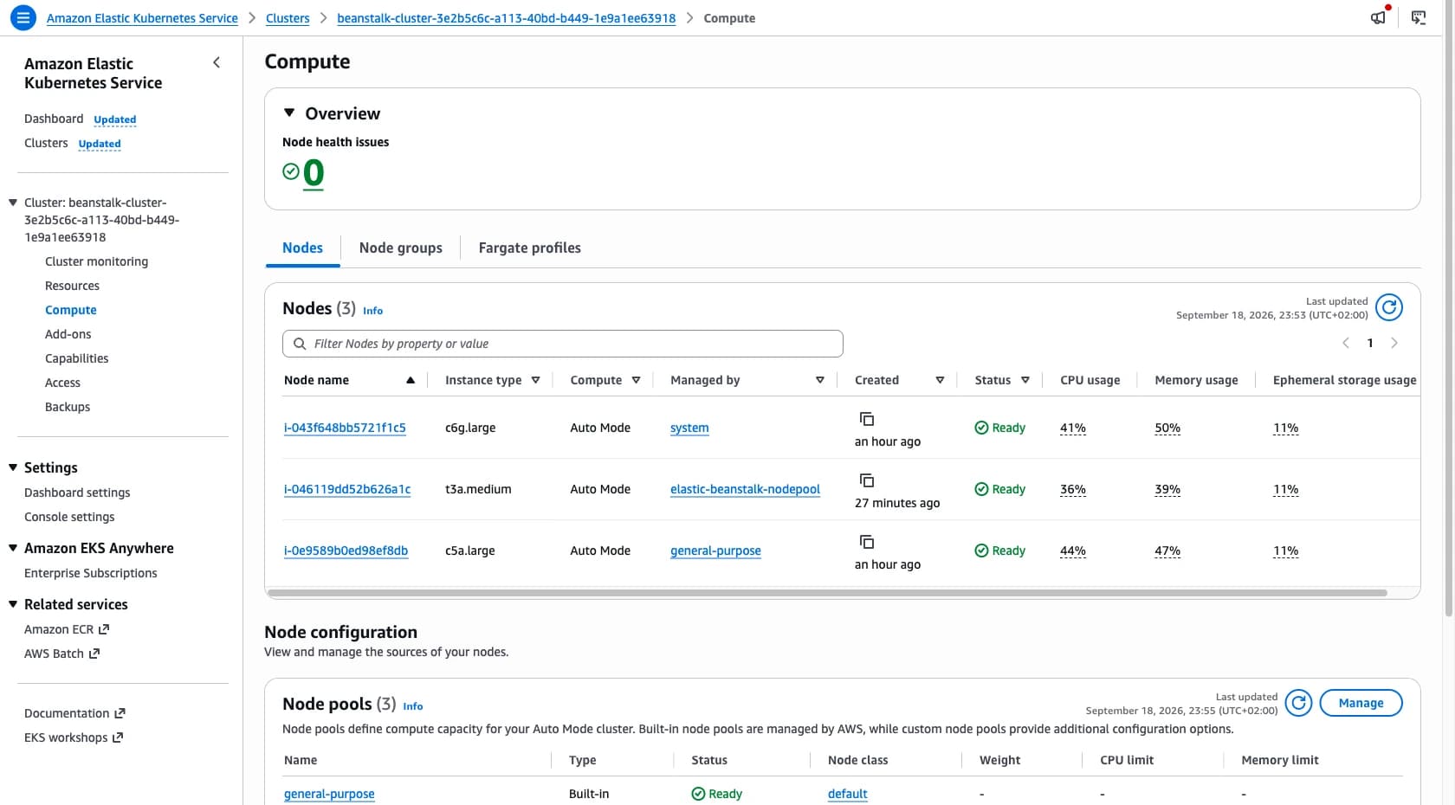Open Amazon ECR external link
This screenshot has width=1455, height=805.
(x=67, y=629)
